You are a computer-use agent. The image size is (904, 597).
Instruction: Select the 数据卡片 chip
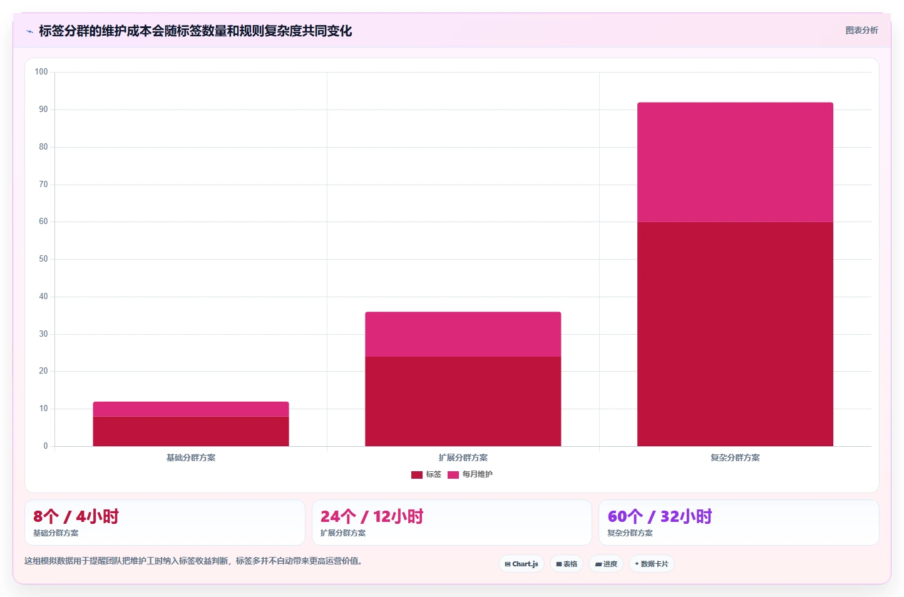652,564
